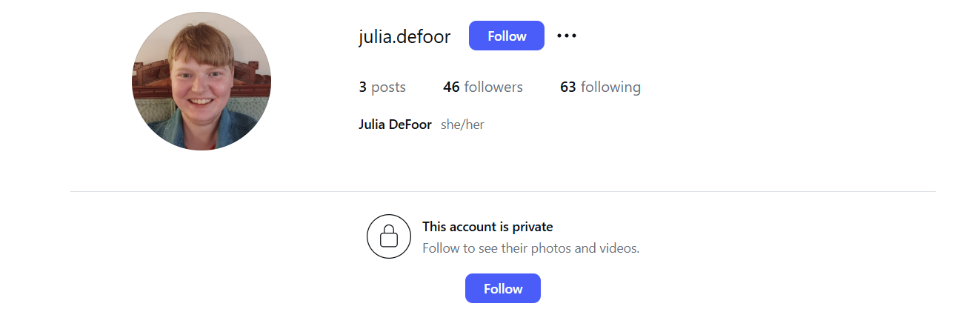Click the she/her pronouns label
Screen dimensions: 969x312
(x=462, y=125)
